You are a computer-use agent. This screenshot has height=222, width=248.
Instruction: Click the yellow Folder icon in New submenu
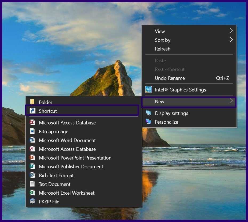(x=32, y=102)
